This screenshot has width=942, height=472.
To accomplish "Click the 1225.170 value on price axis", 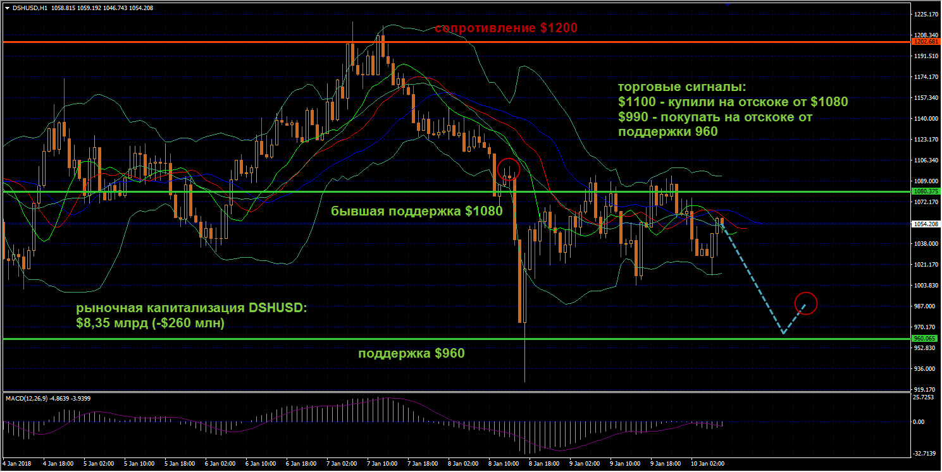I will [x=926, y=14].
